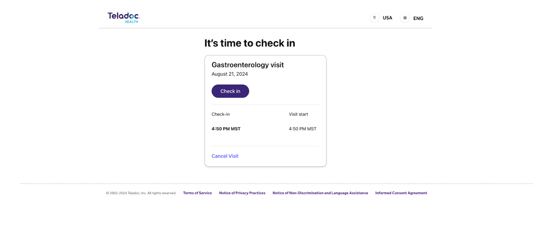Open the Terms of Service link
The image size is (550, 239).
(x=197, y=193)
